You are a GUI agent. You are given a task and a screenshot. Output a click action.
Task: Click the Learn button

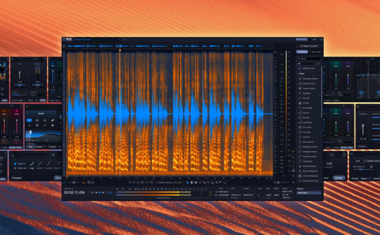[358, 161]
